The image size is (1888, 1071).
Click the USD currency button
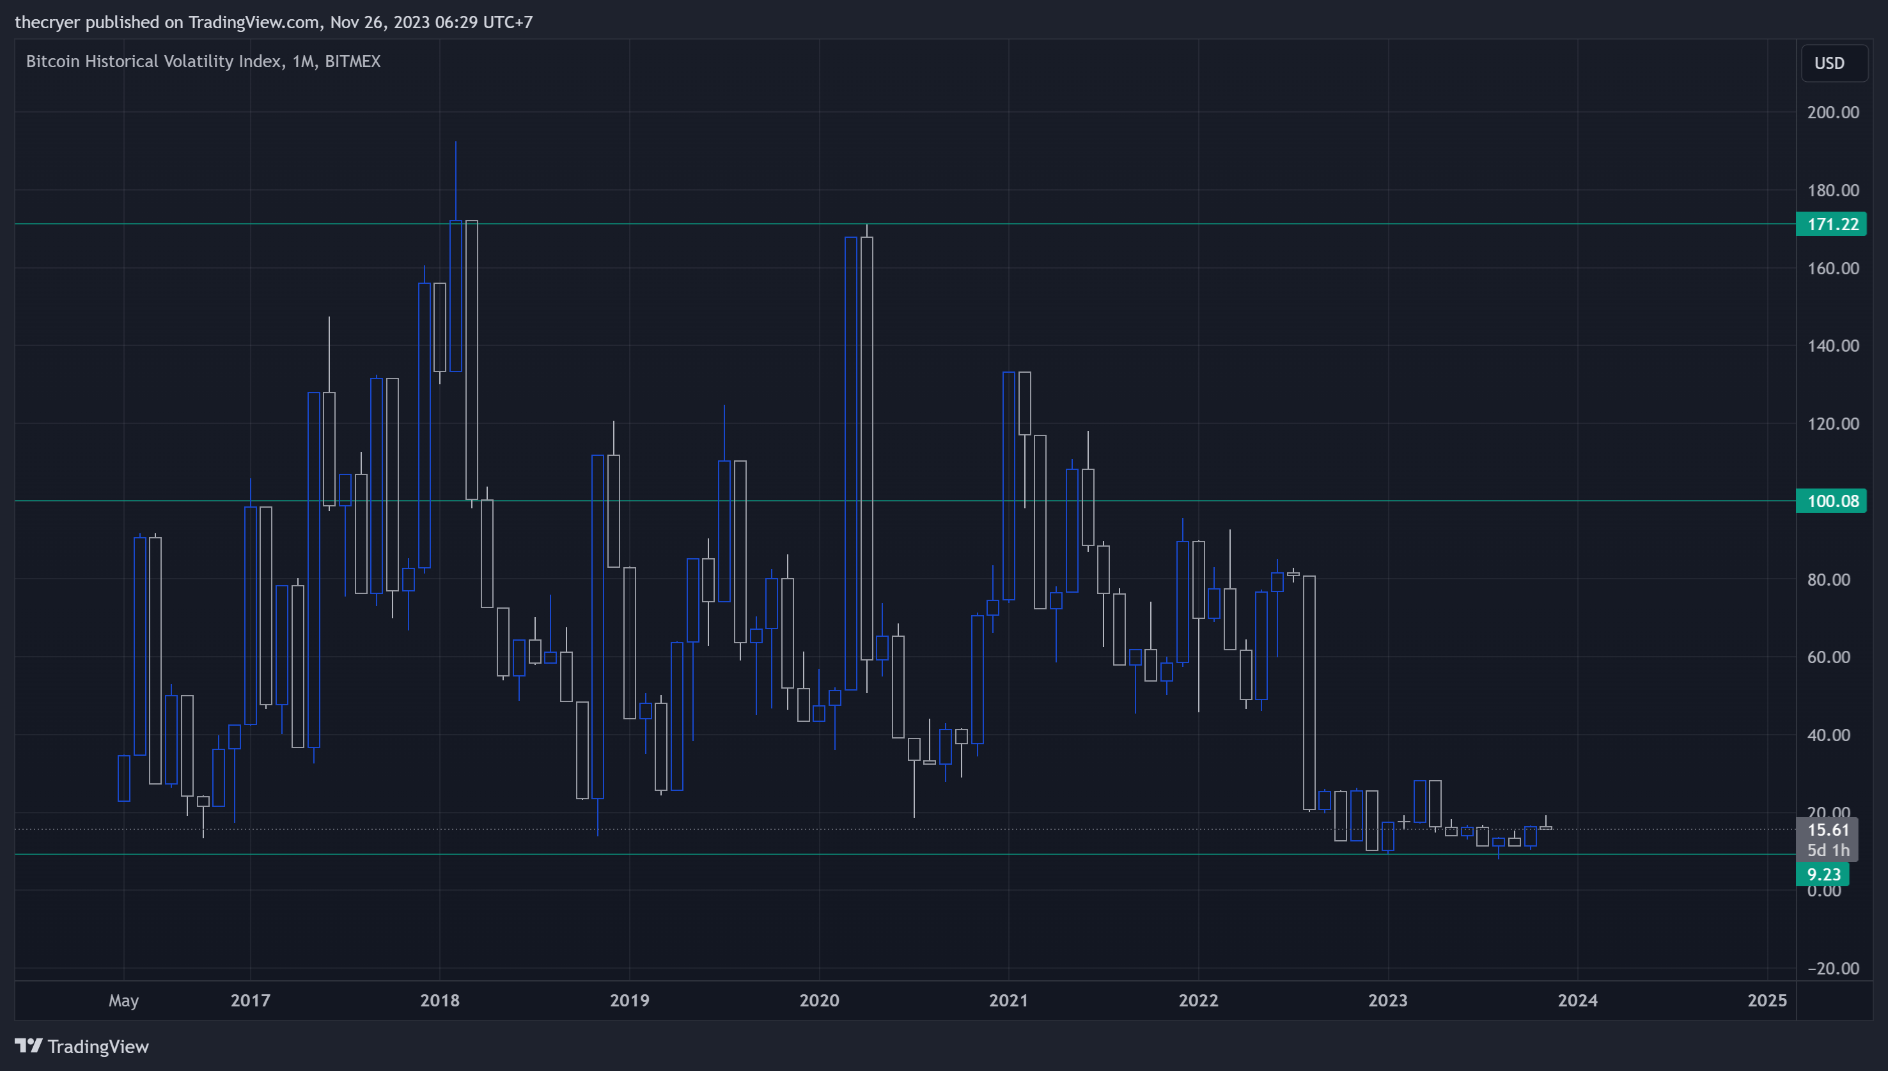pyautogui.click(x=1834, y=63)
